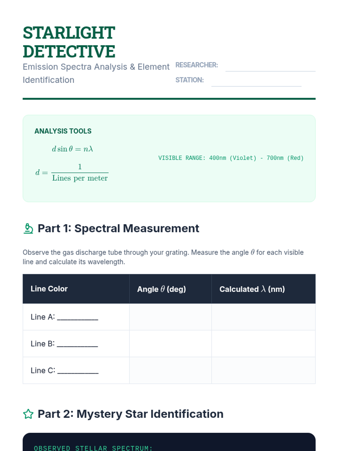Click the star icon beside Part 2

[28, 414]
